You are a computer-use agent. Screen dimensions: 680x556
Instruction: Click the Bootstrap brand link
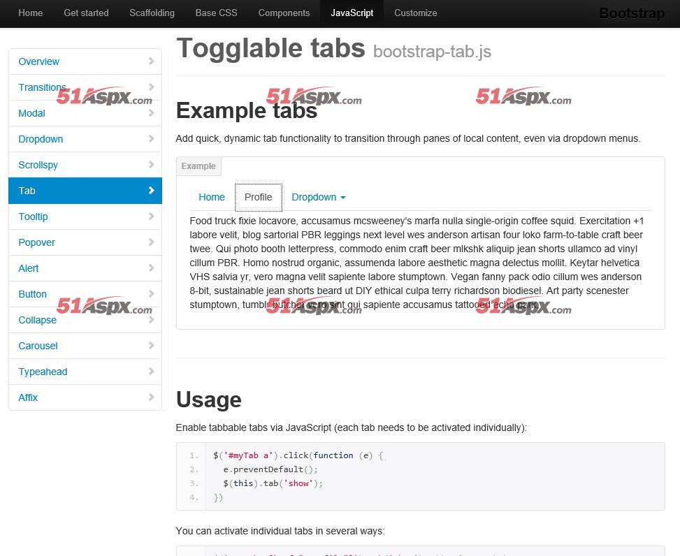[632, 13]
